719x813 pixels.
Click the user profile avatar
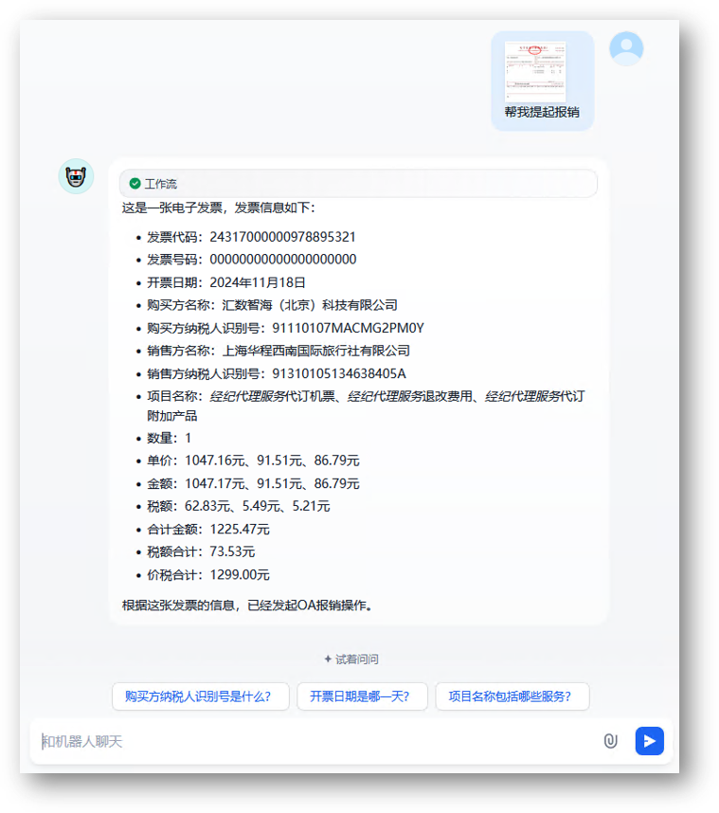626,48
